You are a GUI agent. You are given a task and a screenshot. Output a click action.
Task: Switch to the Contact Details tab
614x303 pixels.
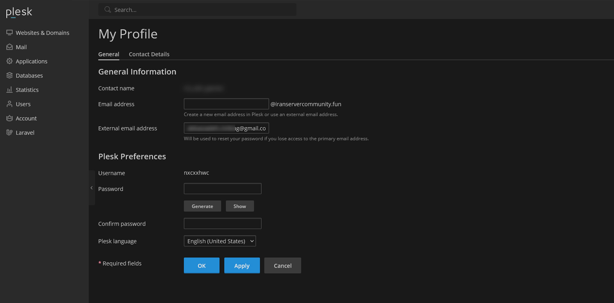pos(149,54)
